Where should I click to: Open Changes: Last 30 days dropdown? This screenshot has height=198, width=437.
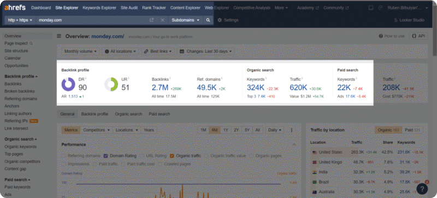tap(206, 51)
